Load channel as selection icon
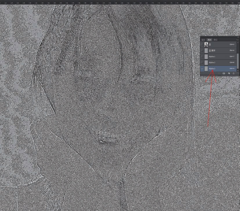The width and height of the screenshot is (240, 211). tap(219, 73)
